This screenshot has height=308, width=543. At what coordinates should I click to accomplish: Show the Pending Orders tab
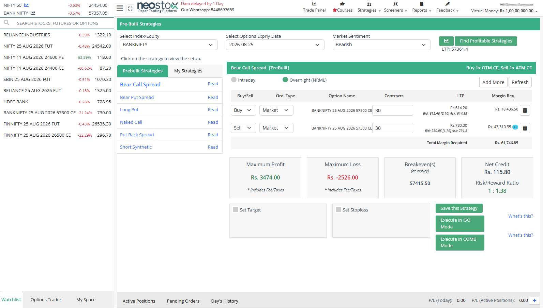tap(183, 301)
